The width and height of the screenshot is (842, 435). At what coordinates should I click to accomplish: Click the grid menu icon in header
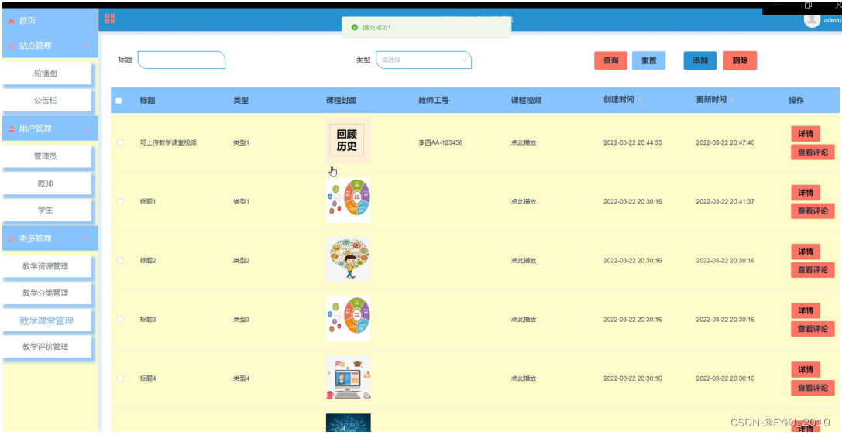point(109,19)
